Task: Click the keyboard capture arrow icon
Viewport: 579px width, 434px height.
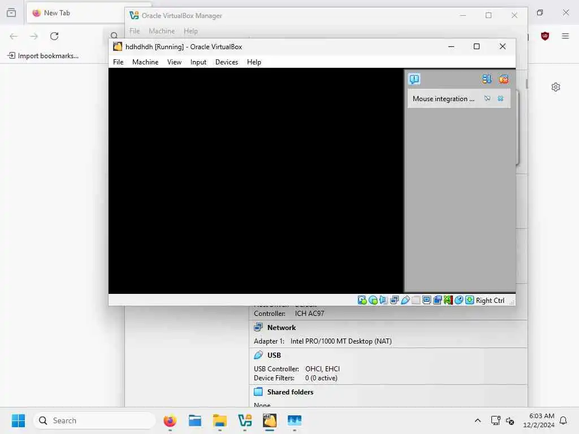Action: click(469, 300)
